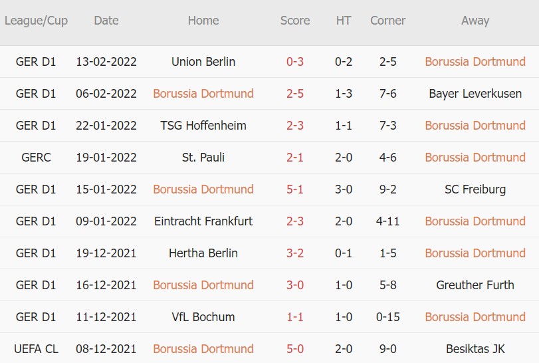539x363 pixels.
Task: Click the St. Pauli home team
Action: pos(203,158)
